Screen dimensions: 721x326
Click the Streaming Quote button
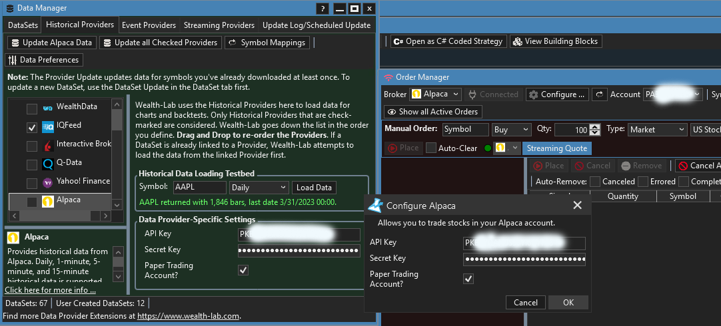click(557, 148)
